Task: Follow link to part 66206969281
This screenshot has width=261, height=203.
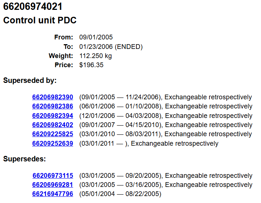Action: click(x=53, y=185)
